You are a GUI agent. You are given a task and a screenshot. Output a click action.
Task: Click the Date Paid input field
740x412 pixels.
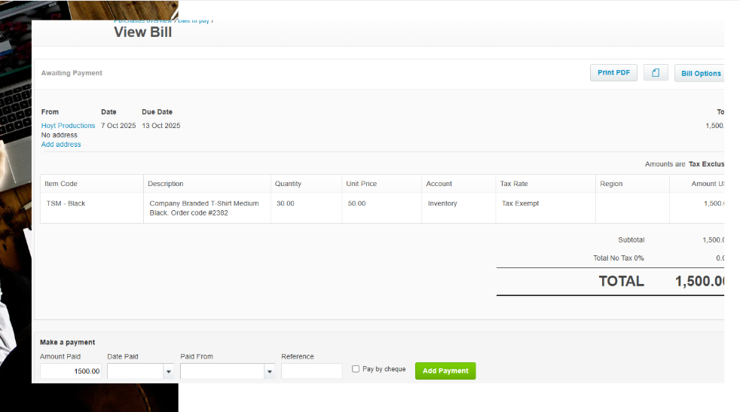[136, 371]
